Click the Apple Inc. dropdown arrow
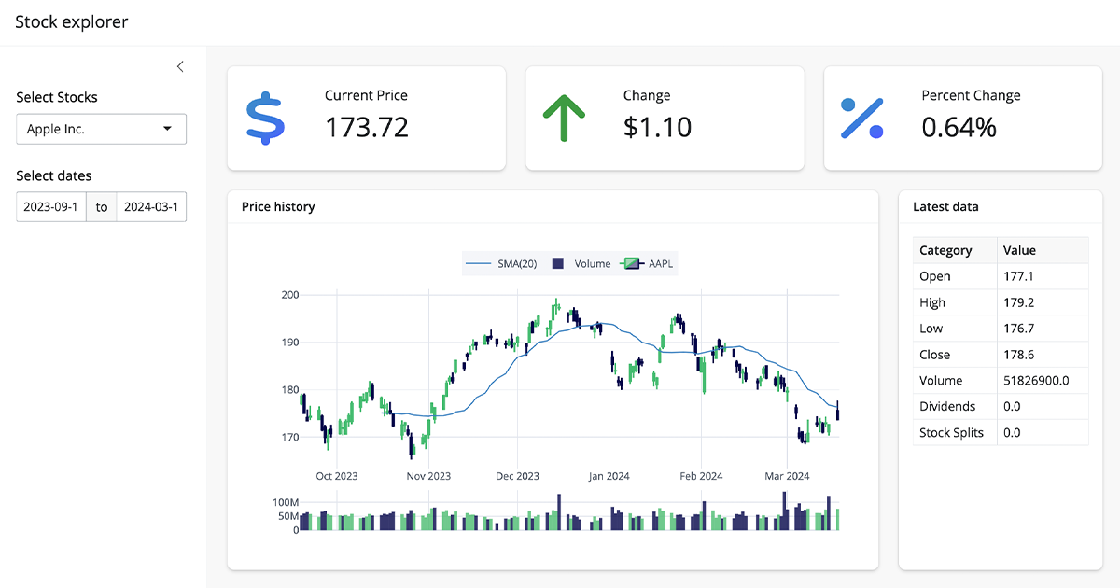This screenshot has height=588, width=1120. (168, 129)
